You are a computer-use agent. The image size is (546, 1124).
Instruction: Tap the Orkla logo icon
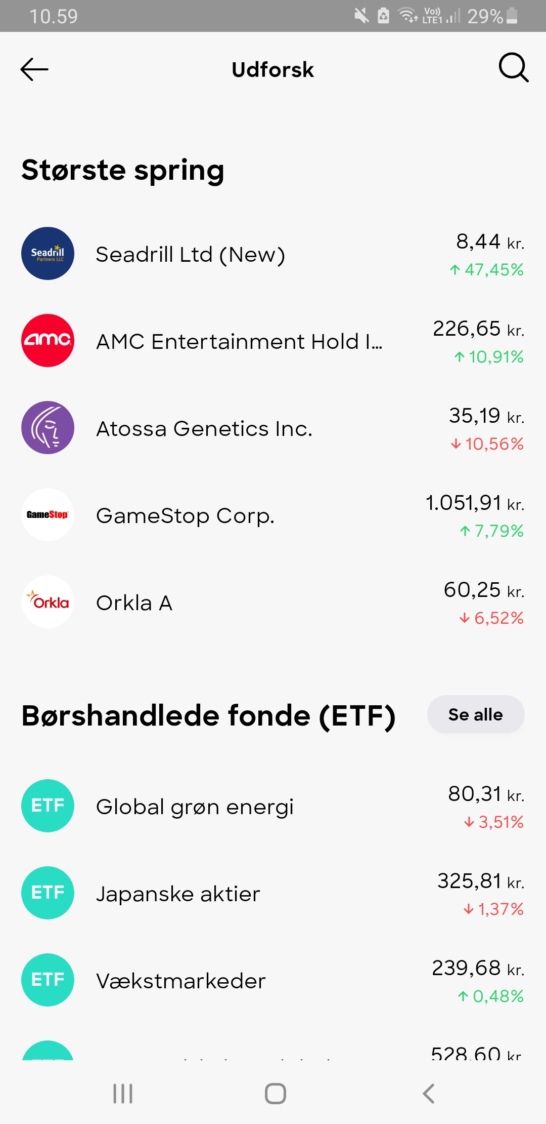tap(48, 602)
